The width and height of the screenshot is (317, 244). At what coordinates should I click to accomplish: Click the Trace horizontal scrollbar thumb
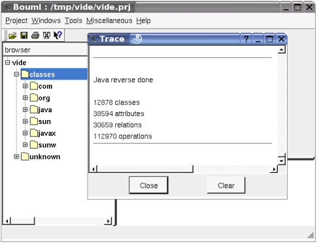[145, 169]
